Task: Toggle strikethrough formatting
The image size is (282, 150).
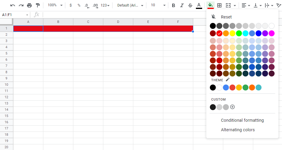Action: (190, 5)
